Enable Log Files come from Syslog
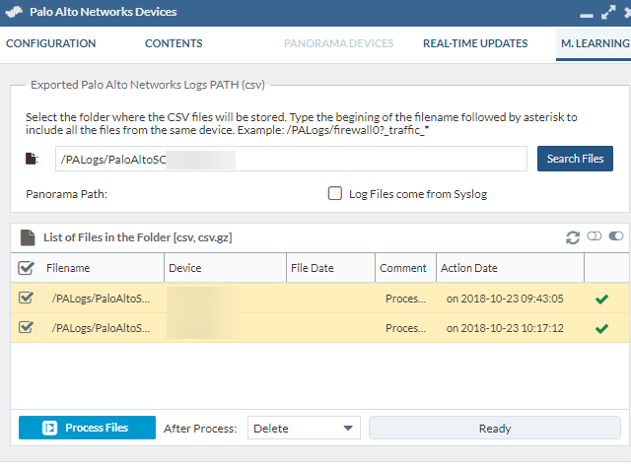This screenshot has width=631, height=466. [x=335, y=194]
